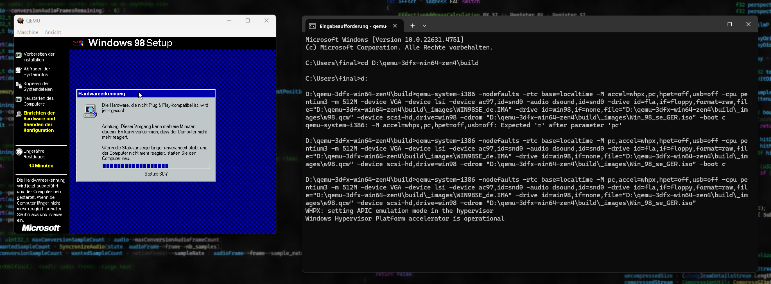Click the 'Expected = after parameter pc' error line
This screenshot has height=284, width=771.
[x=464, y=125]
